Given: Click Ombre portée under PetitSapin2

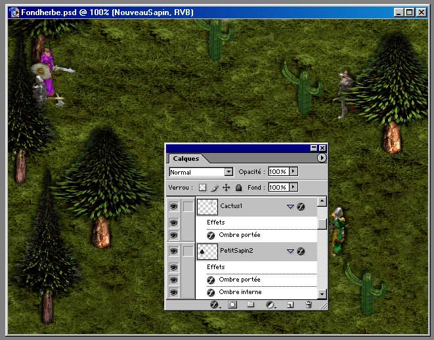Looking at the screenshot, I should (240, 280).
